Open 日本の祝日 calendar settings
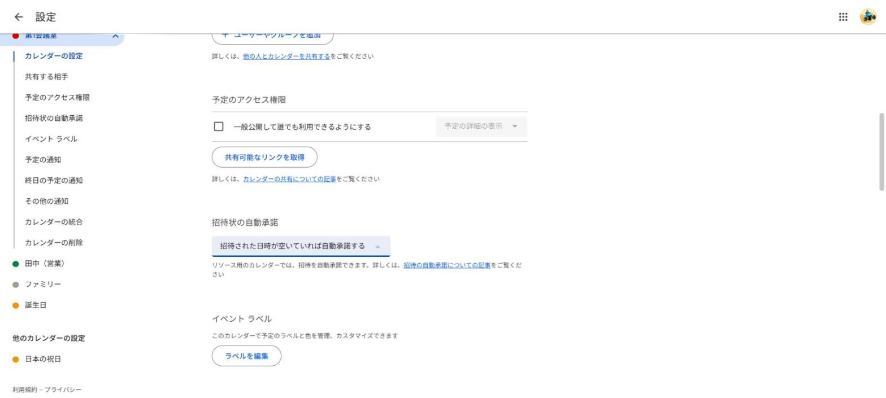The height and width of the screenshot is (398, 886). click(x=43, y=359)
